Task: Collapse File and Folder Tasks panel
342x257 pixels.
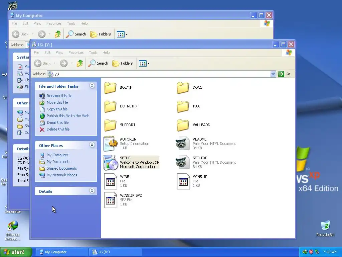Action: click(92, 86)
